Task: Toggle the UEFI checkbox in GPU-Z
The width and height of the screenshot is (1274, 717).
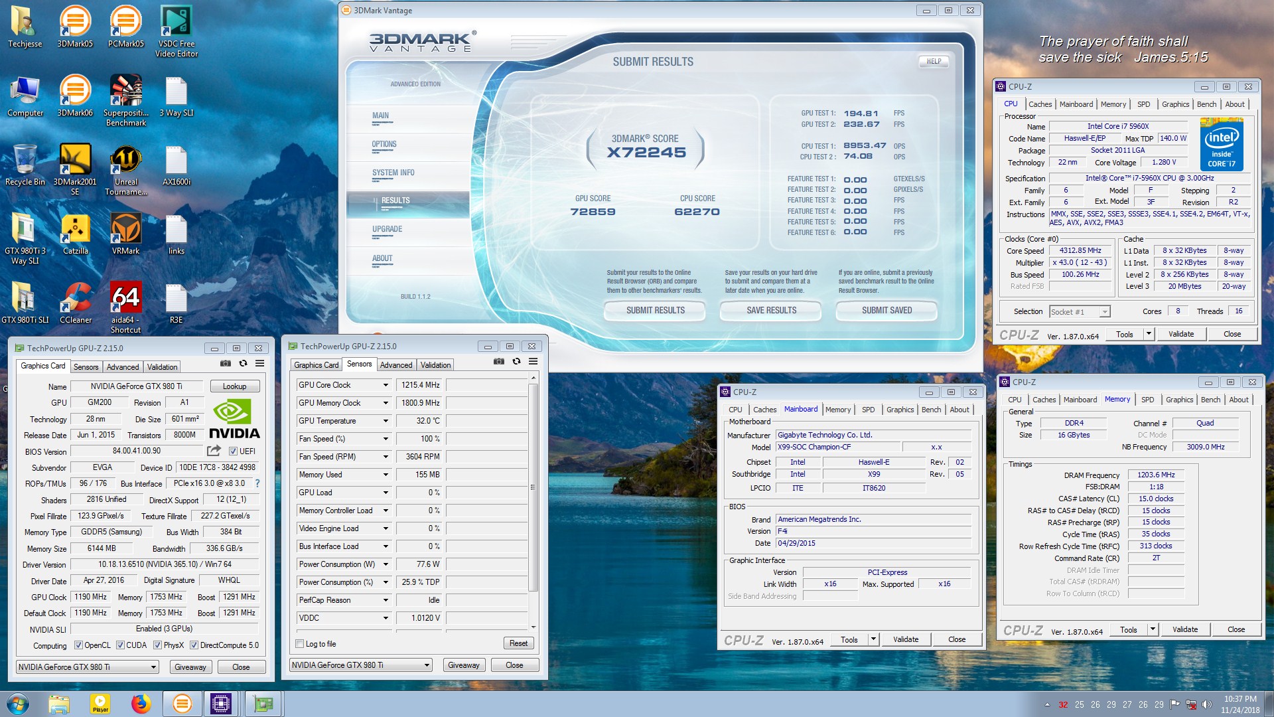Action: click(233, 451)
